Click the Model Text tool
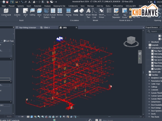 [x=88, y=11]
